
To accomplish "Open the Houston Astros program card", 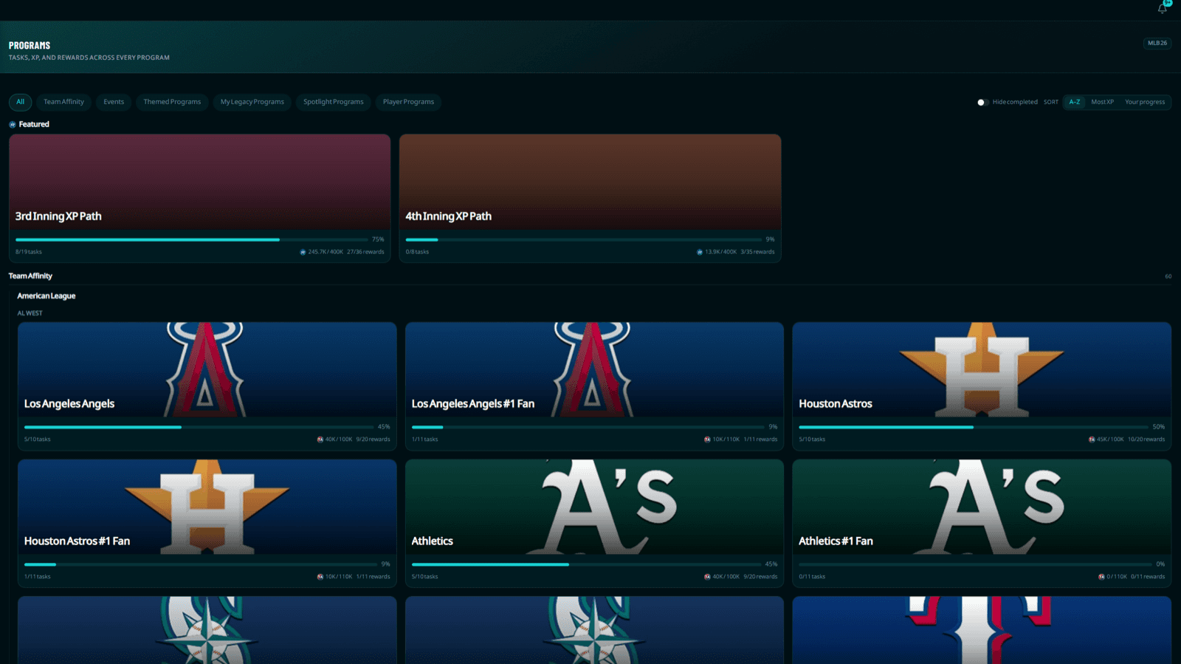I will click(x=982, y=386).
